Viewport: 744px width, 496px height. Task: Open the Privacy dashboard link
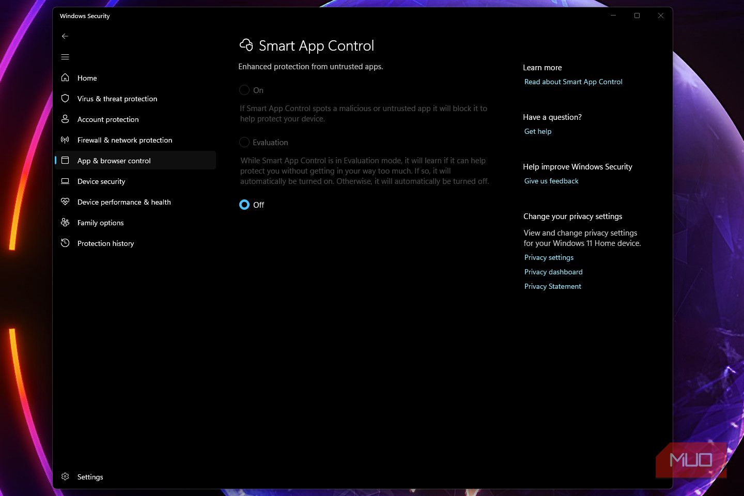click(553, 272)
